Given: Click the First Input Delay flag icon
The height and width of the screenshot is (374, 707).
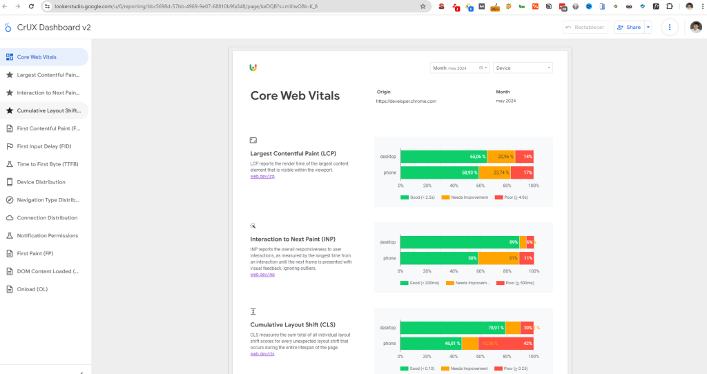Looking at the screenshot, I should click(x=10, y=146).
